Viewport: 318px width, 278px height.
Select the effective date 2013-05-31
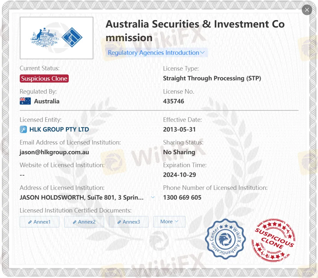coord(179,129)
